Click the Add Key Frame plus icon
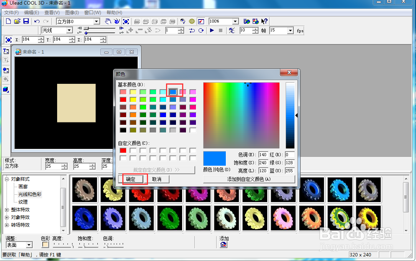416x261 pixels. tap(130, 31)
